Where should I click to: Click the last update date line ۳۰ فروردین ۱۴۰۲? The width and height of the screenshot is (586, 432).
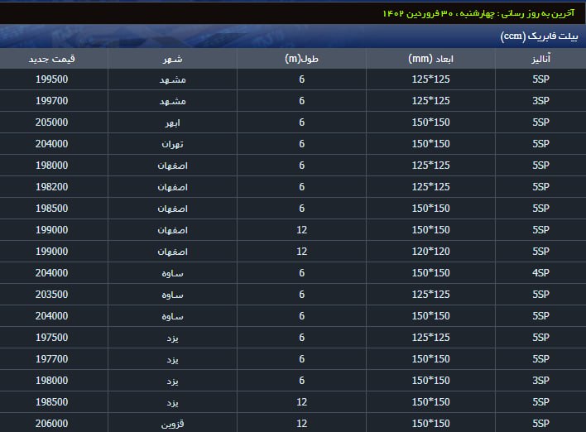tap(478, 13)
